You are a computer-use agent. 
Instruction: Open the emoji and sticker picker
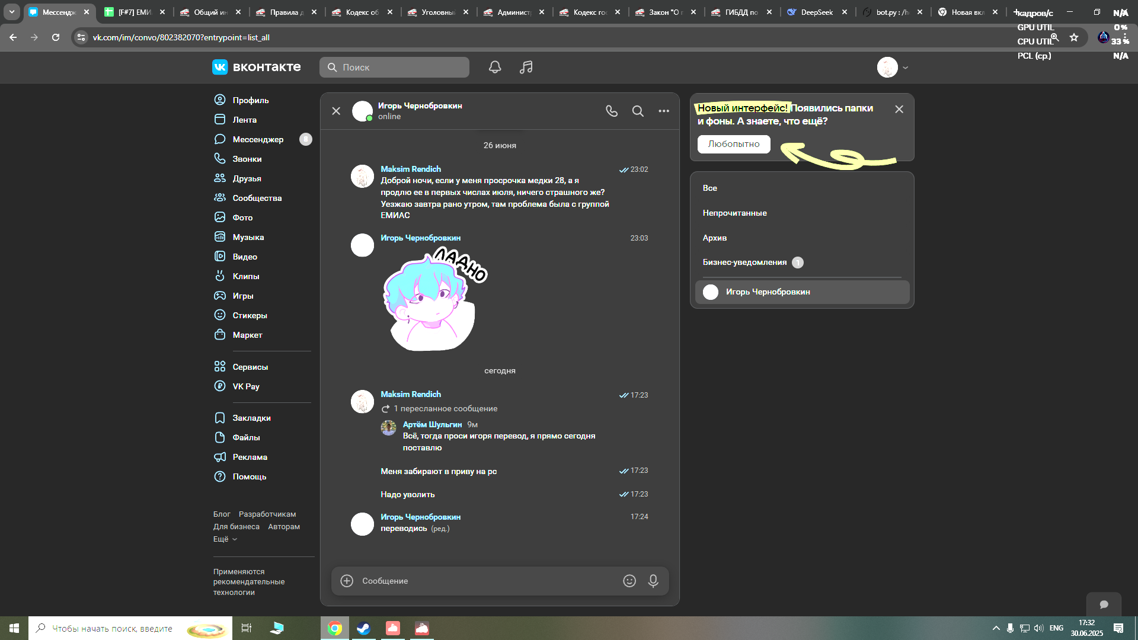pyautogui.click(x=629, y=581)
